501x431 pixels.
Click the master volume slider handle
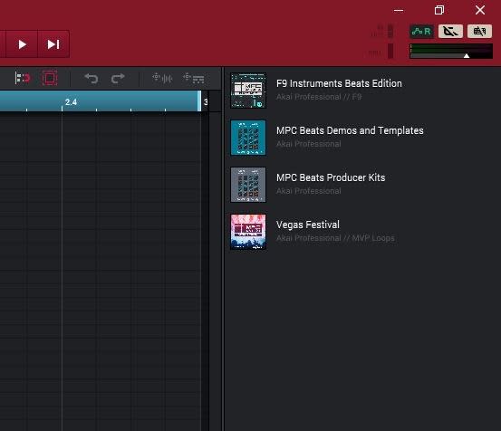coord(467,56)
